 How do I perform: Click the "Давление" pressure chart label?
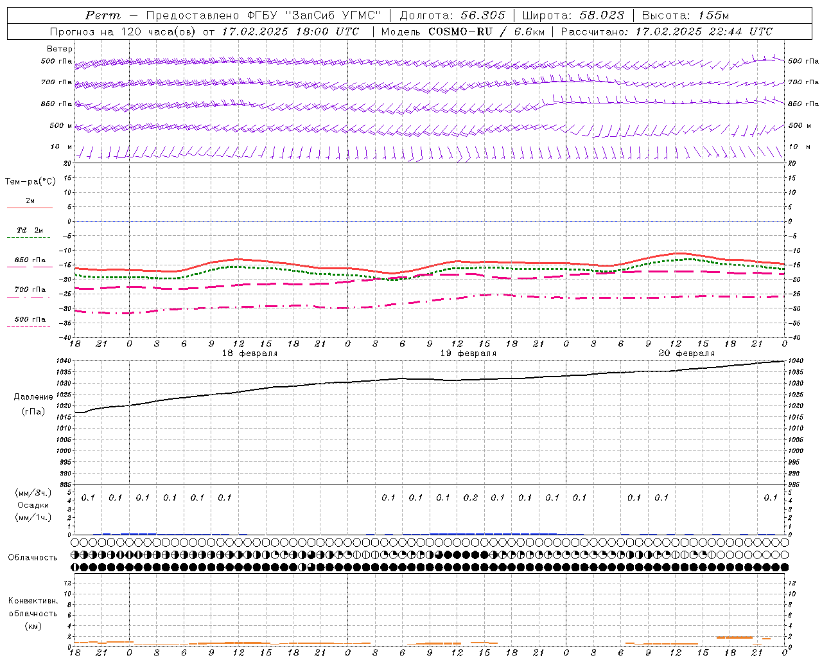click(33, 397)
